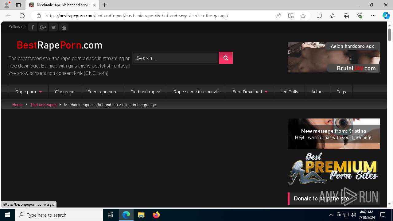This screenshot has height=221, width=393.
Task: Open split screen icon in toolbar
Action: [x=319, y=16]
